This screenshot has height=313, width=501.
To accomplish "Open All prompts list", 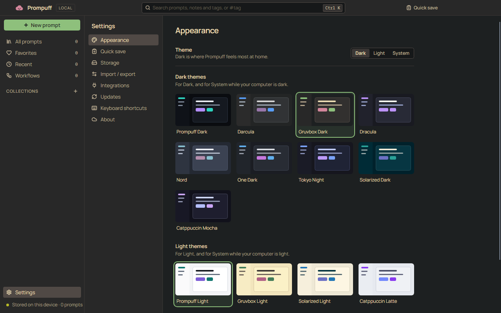I will coord(42,41).
